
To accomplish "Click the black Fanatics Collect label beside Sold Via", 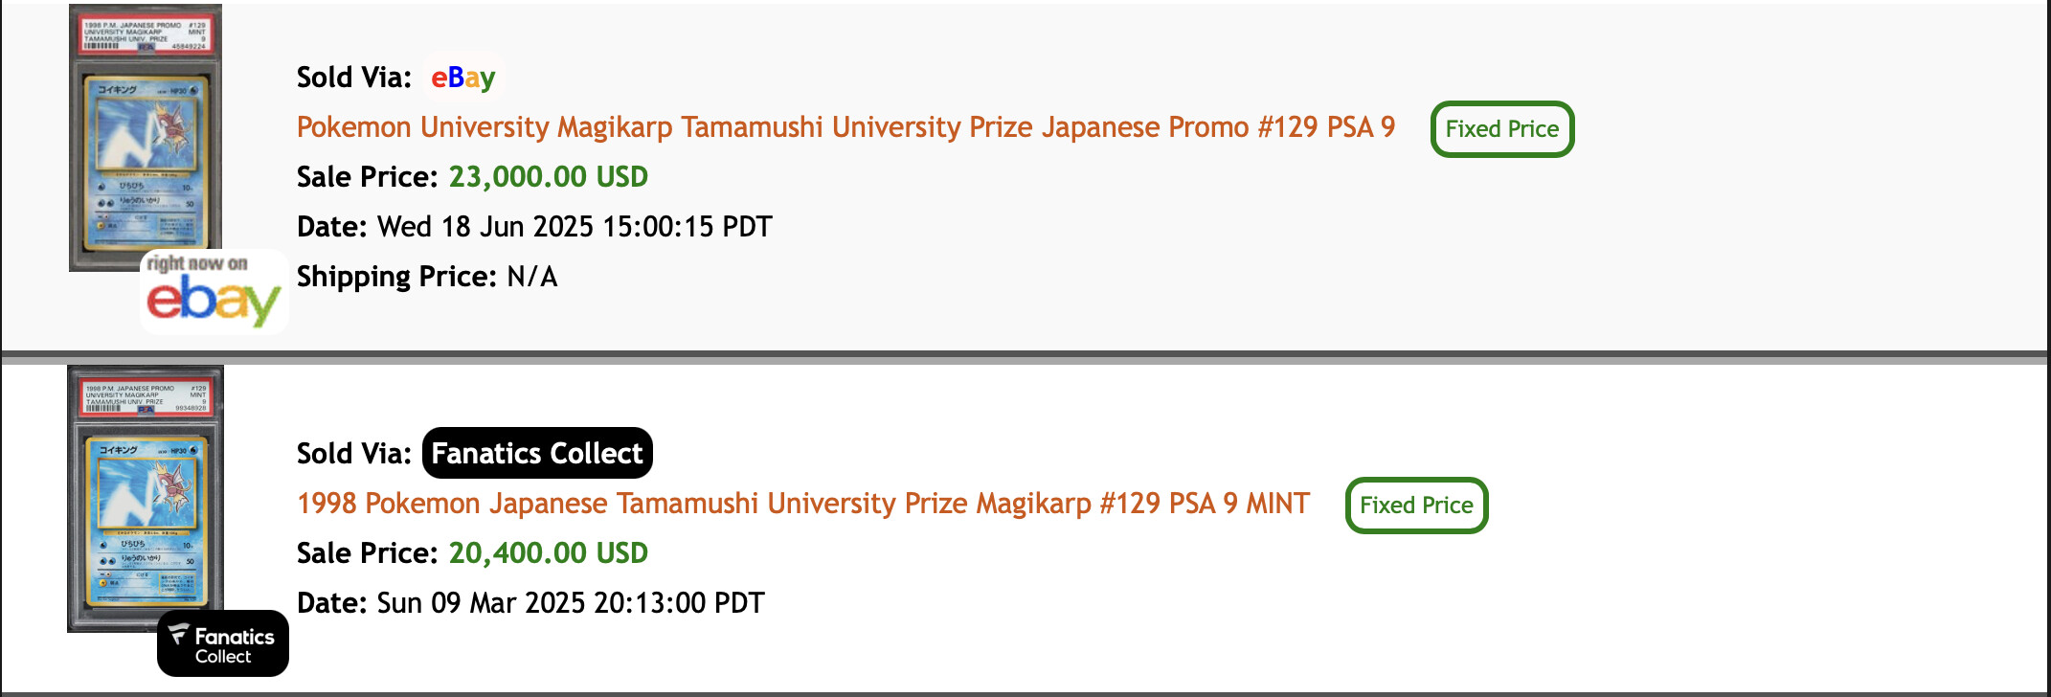I will (537, 453).
